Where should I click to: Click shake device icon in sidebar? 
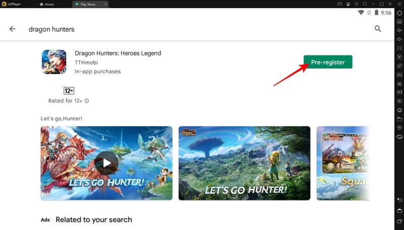click(x=399, y=137)
